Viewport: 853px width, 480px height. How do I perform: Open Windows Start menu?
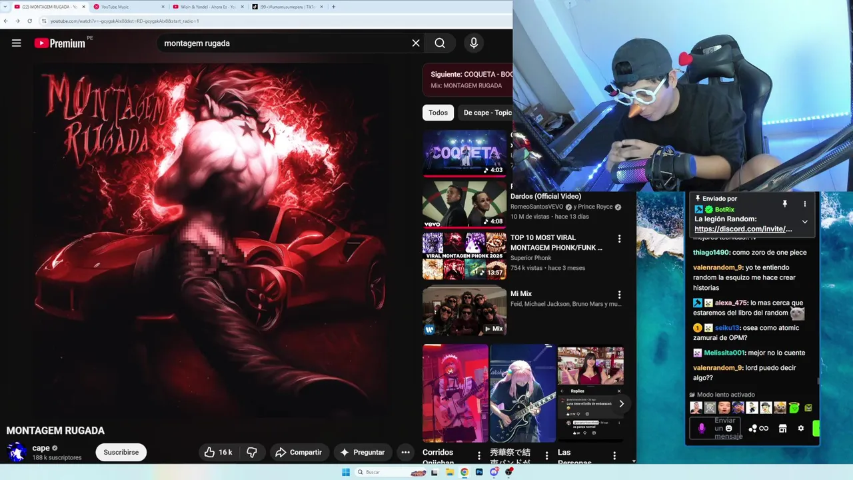click(x=346, y=472)
